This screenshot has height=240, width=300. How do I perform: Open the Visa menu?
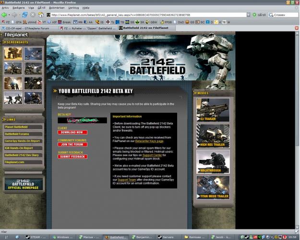click(x=31, y=8)
